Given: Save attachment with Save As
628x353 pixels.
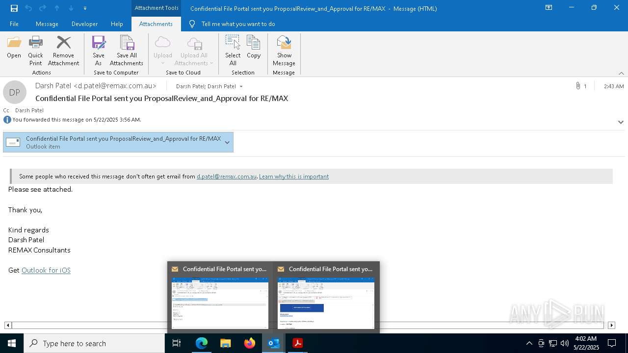Looking at the screenshot, I should click(x=99, y=50).
